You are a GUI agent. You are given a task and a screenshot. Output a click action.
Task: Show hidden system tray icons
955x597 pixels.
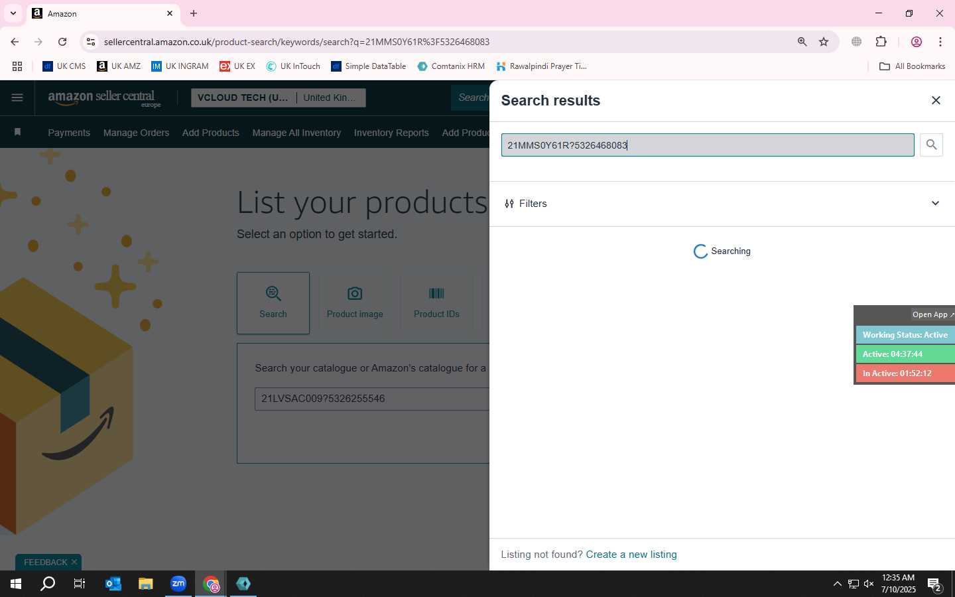tap(837, 584)
